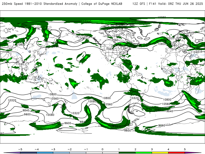This screenshot has height=154, width=205.
Task: Click the "5" label on the colorbar
Action: 185,149
